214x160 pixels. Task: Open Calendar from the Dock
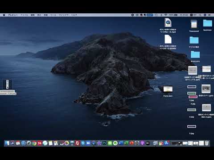coord(18,143)
